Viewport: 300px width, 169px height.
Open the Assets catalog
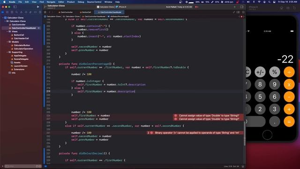pos(15,62)
